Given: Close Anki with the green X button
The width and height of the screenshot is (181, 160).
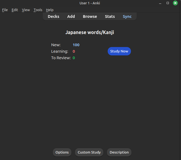Looking at the screenshot, I should (x=175, y=3).
